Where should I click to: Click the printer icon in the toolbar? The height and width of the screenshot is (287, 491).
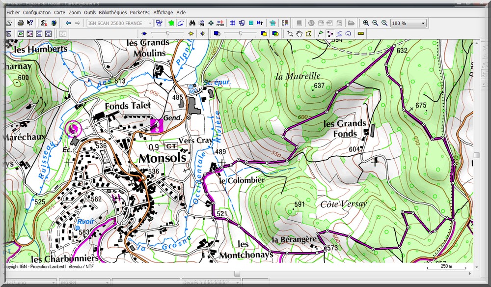[21, 23]
